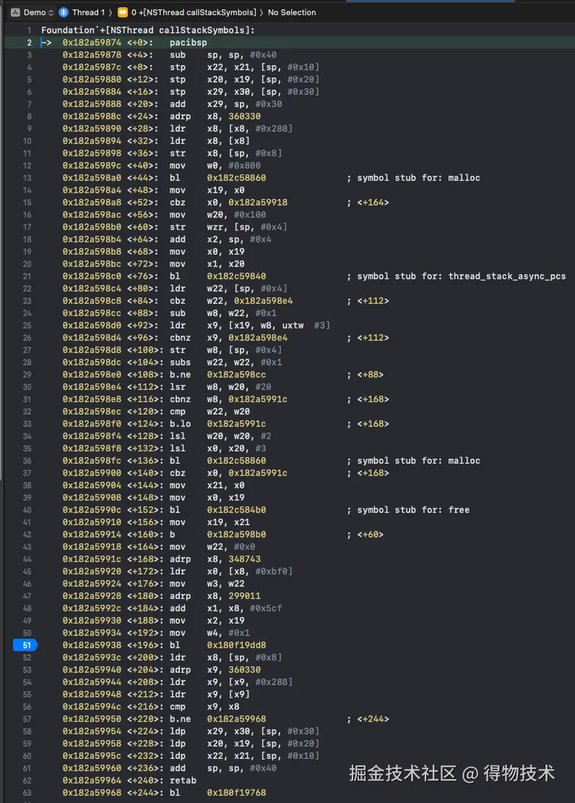Toggle a breakpoint on gutter line 13
575x803 pixels.
coord(27,178)
